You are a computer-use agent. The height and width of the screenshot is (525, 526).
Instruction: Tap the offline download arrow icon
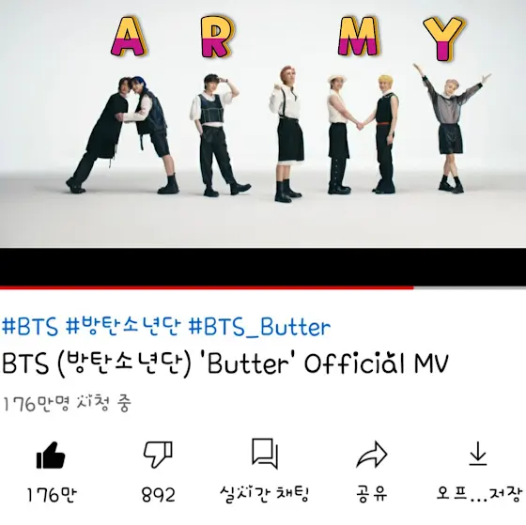(x=478, y=454)
